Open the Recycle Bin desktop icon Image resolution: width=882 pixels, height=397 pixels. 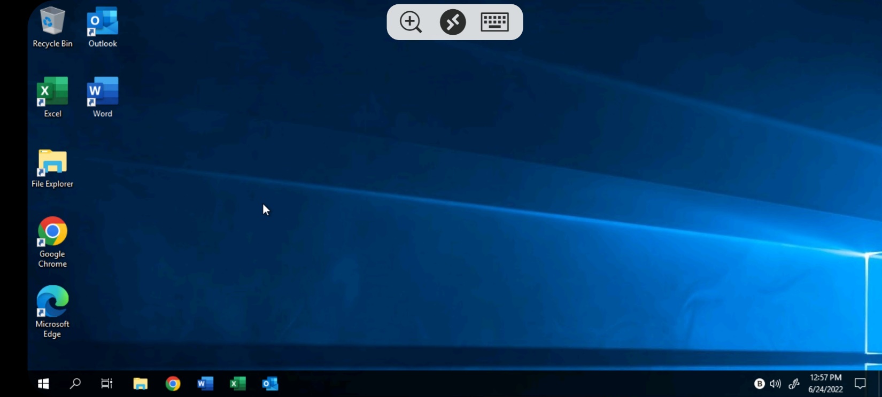(x=52, y=28)
